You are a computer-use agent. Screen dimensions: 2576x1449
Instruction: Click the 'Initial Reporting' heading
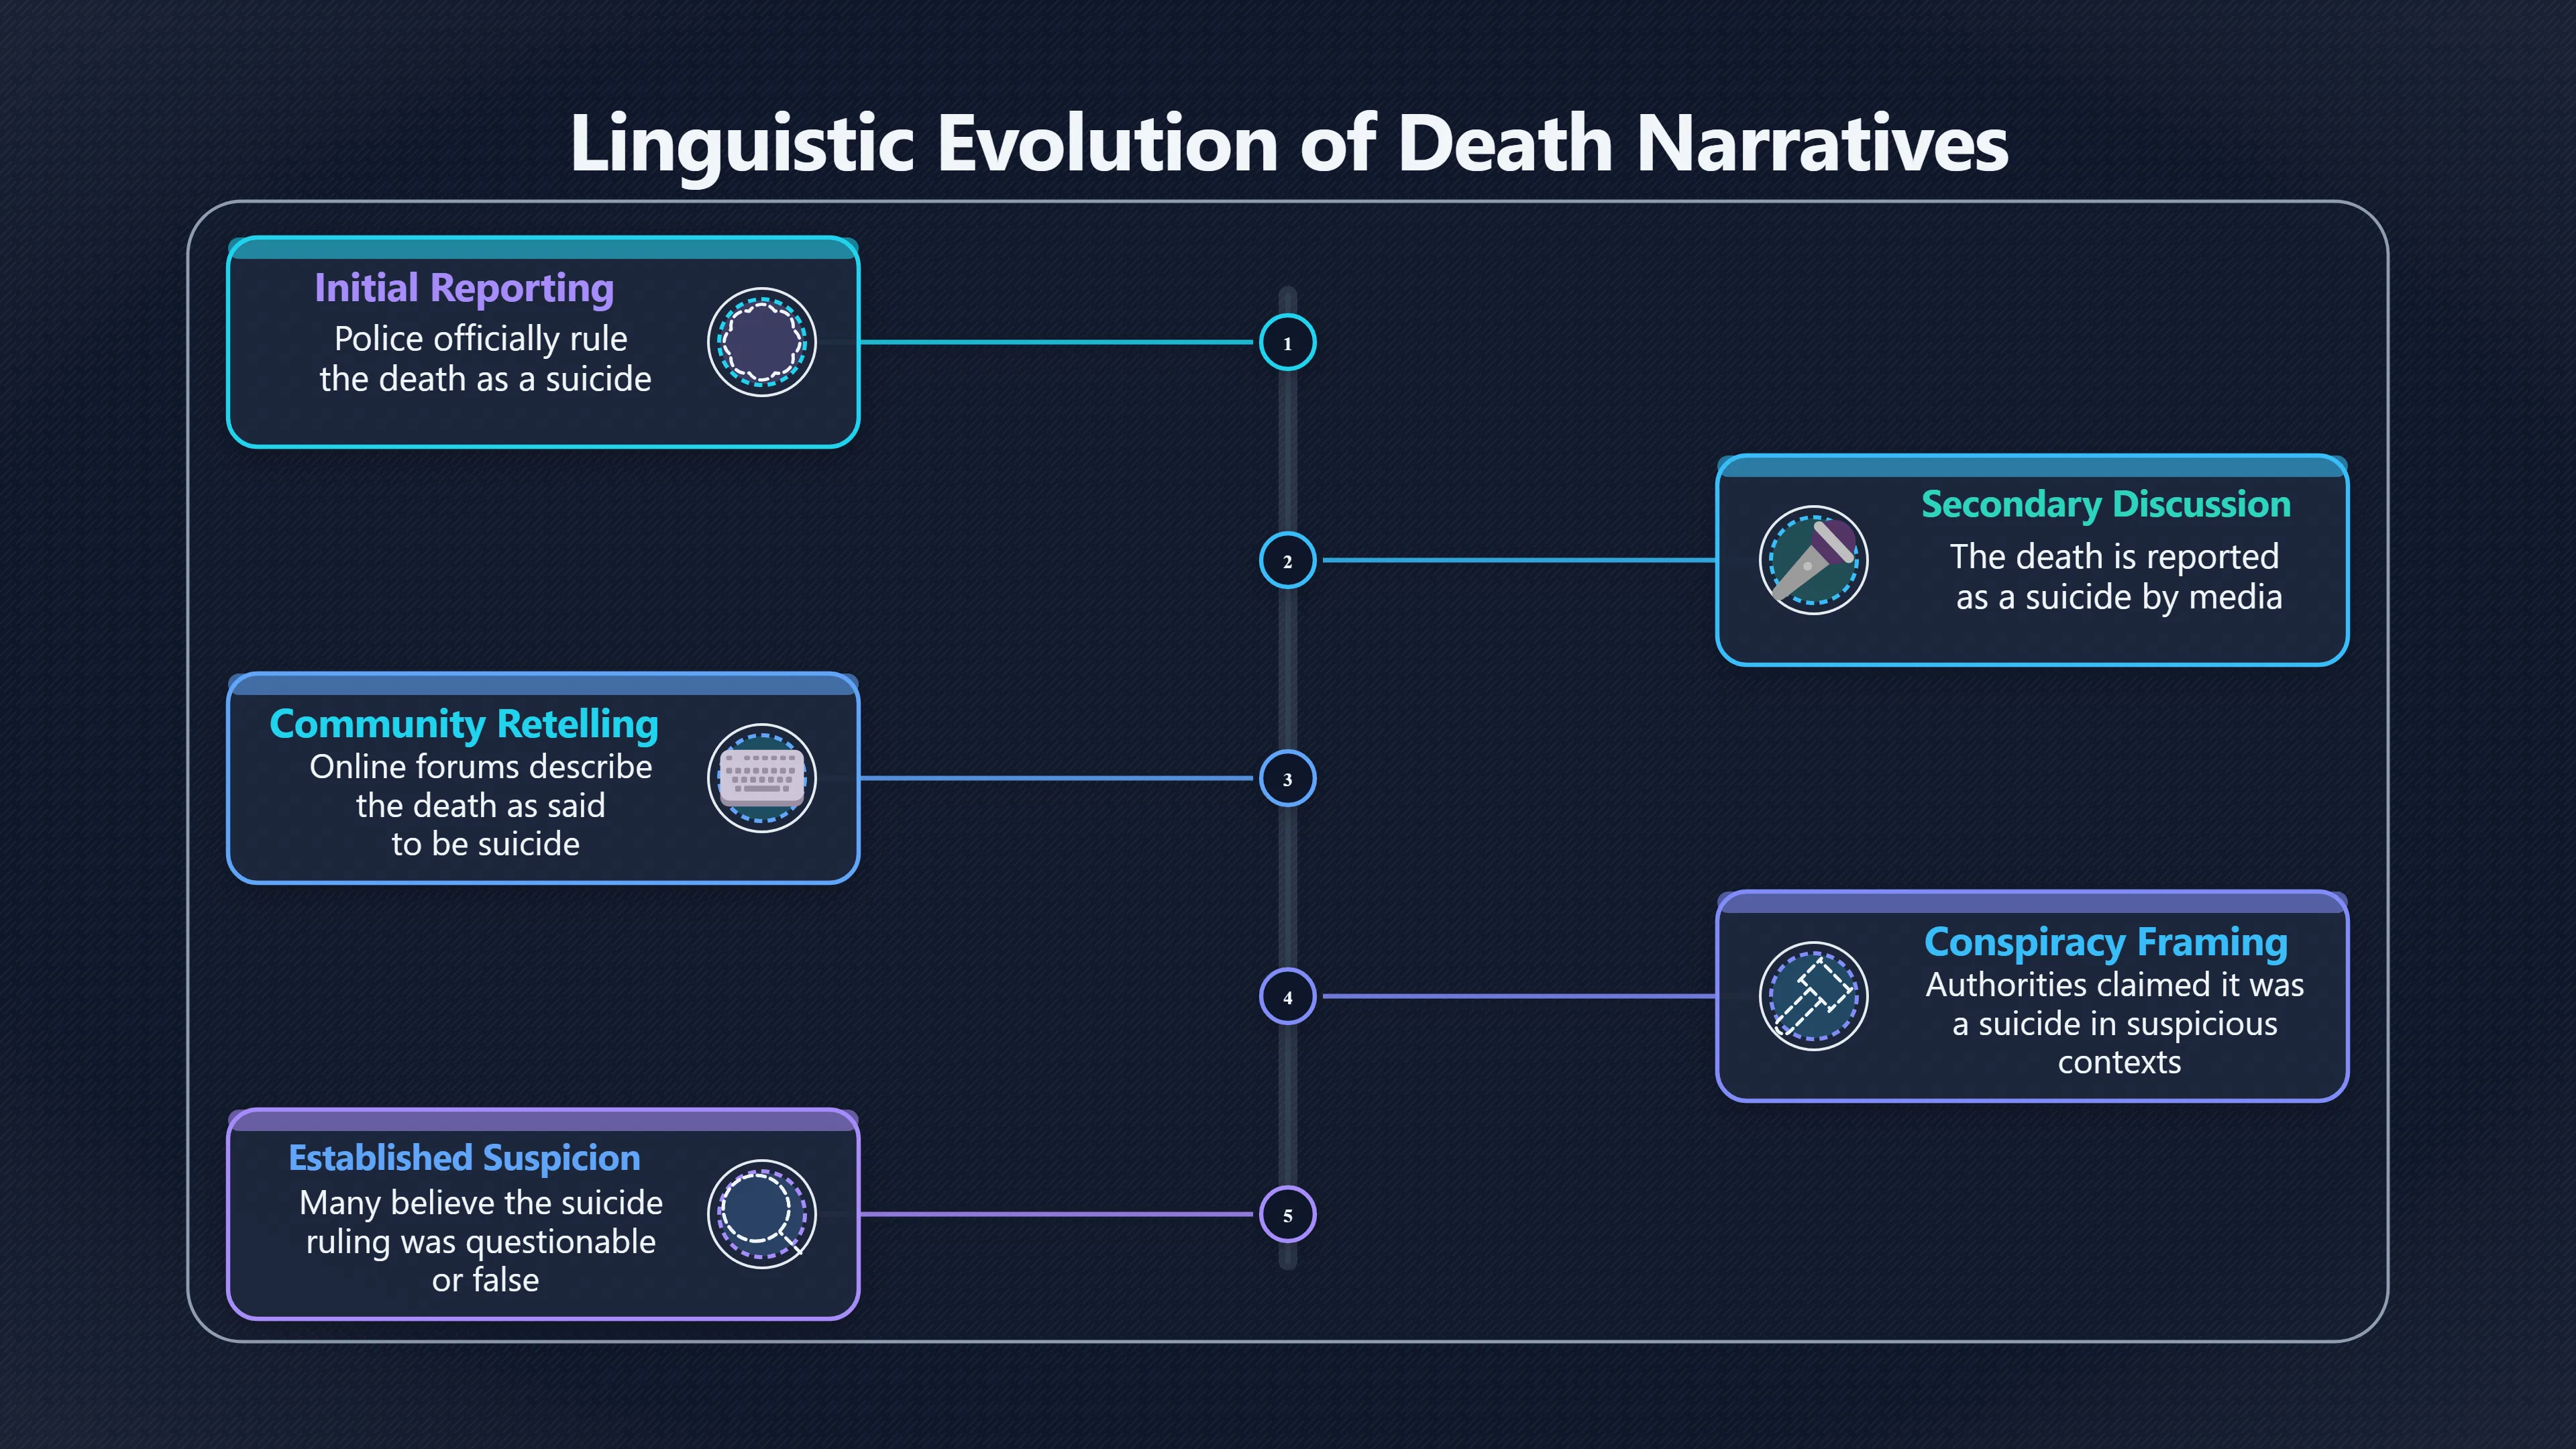tap(464, 288)
